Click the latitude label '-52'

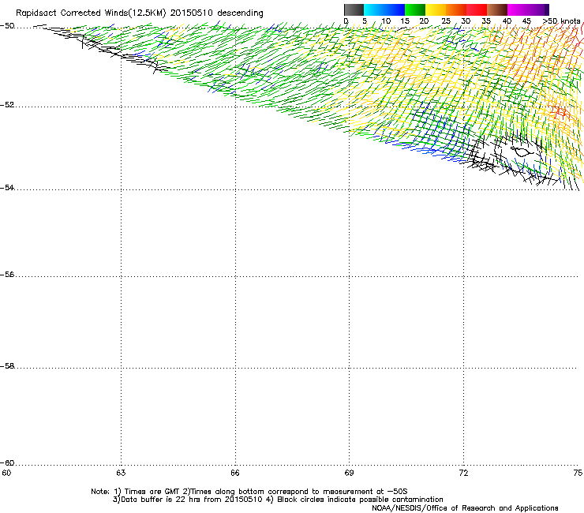[x=7, y=105]
